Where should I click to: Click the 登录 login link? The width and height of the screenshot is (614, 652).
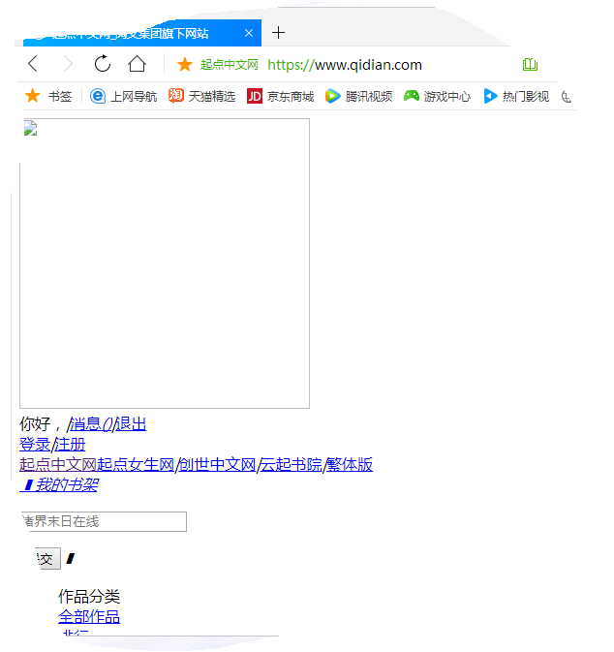coord(35,445)
